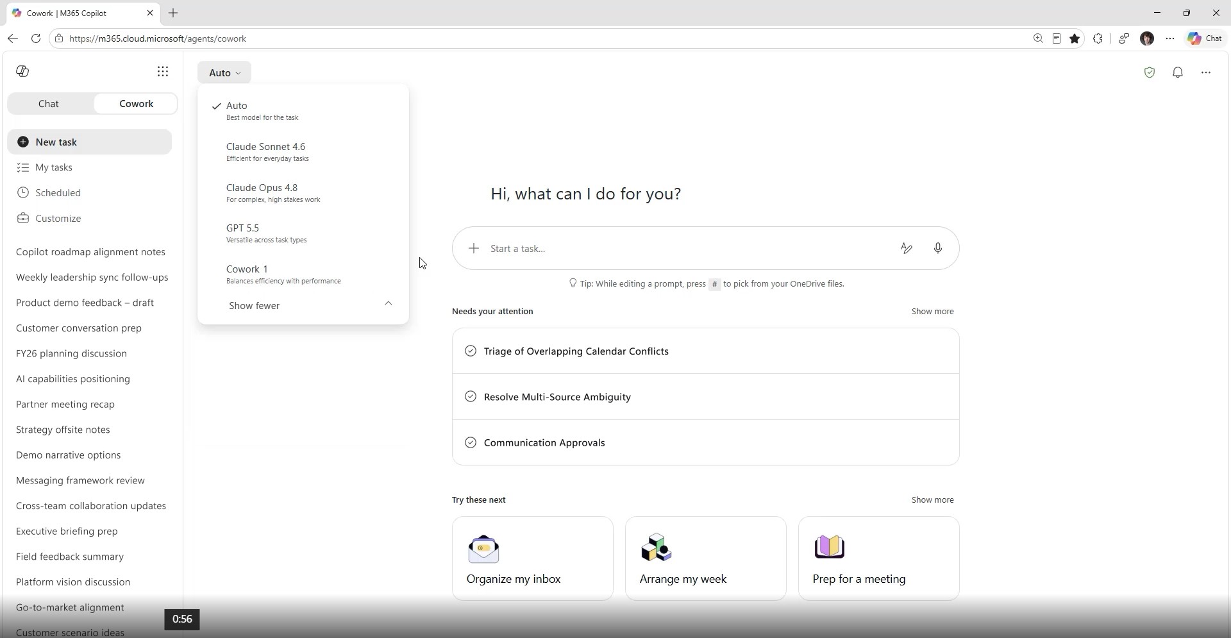Open the browser profile avatar

1147,38
